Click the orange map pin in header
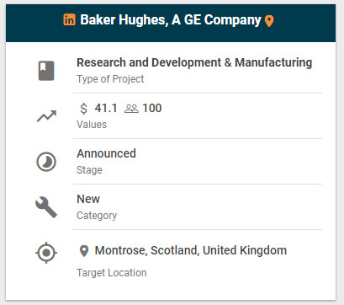This screenshot has width=344, height=305. tap(269, 21)
